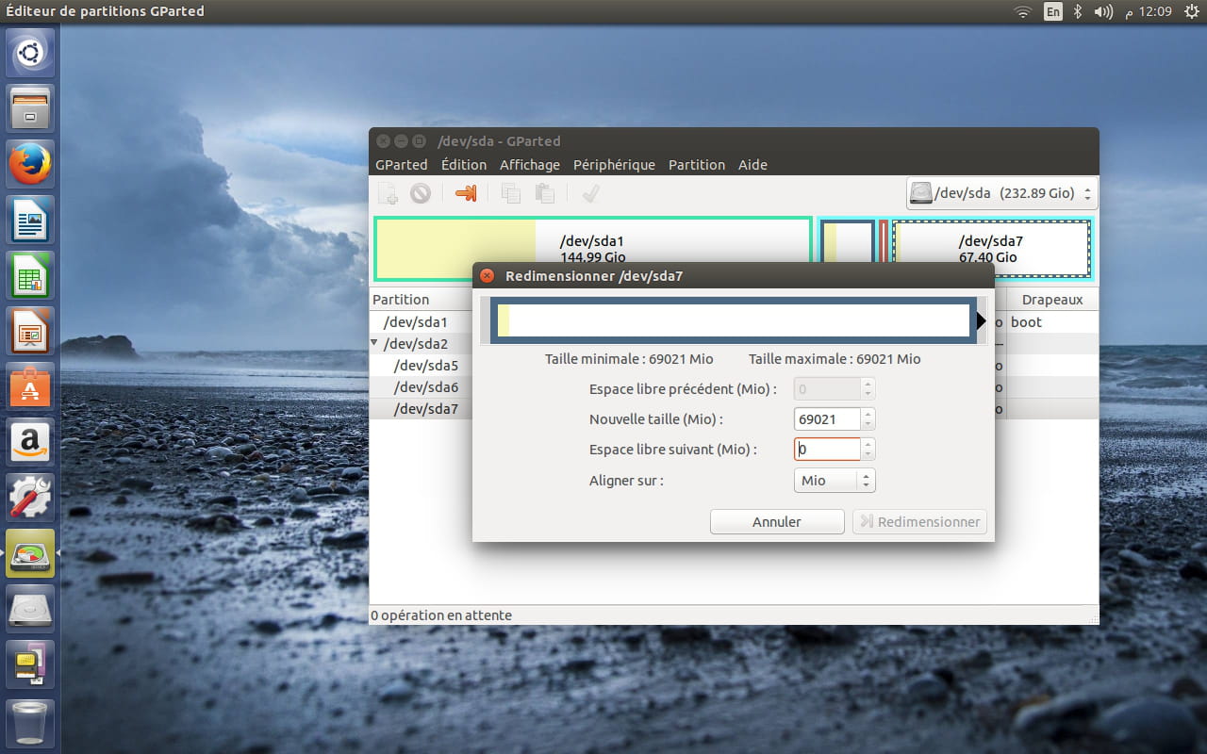Click the New partition toolbar icon
This screenshot has height=754, width=1207.
pyautogui.click(x=388, y=193)
